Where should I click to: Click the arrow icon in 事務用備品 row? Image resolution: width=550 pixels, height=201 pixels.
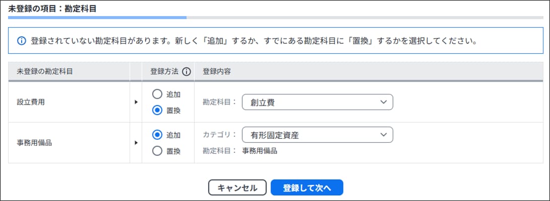click(136, 143)
